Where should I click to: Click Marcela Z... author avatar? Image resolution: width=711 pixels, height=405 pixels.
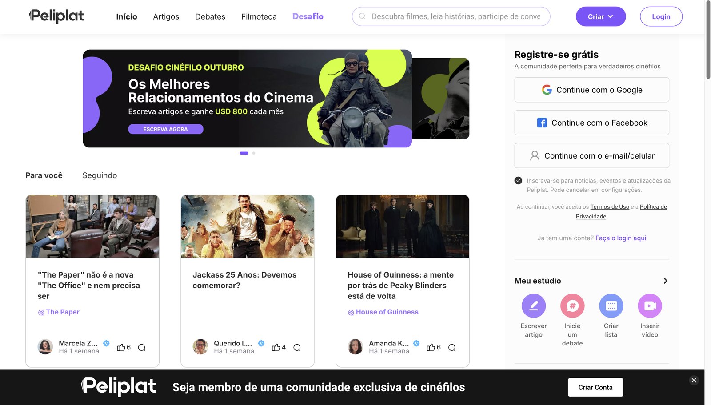click(x=45, y=347)
